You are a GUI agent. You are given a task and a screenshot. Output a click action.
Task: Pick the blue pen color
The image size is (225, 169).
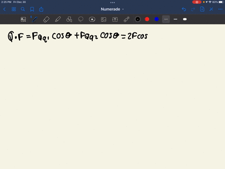tap(157, 19)
